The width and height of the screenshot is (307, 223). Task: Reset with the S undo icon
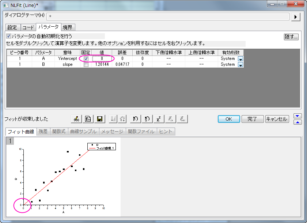click(147, 119)
